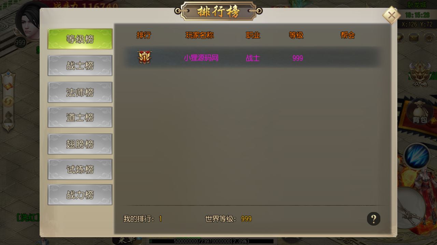437x245 pixels.
Task: Click the 等级 column header
Action: click(296, 35)
